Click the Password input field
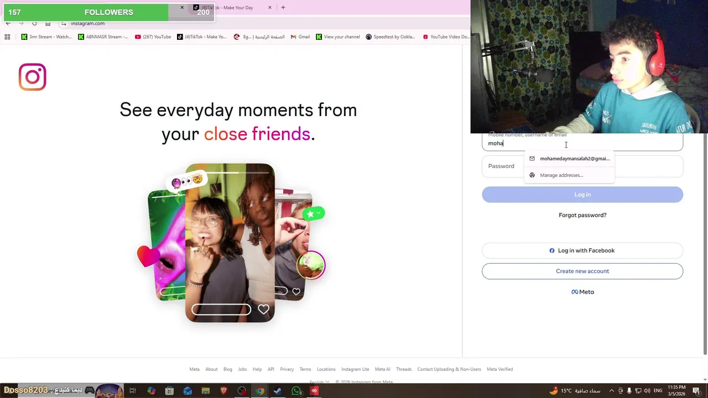The width and height of the screenshot is (708, 398). click(582, 166)
